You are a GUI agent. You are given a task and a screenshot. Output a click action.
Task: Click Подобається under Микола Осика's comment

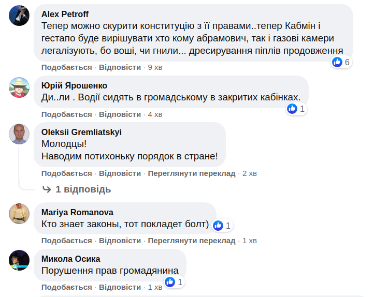click(x=66, y=287)
